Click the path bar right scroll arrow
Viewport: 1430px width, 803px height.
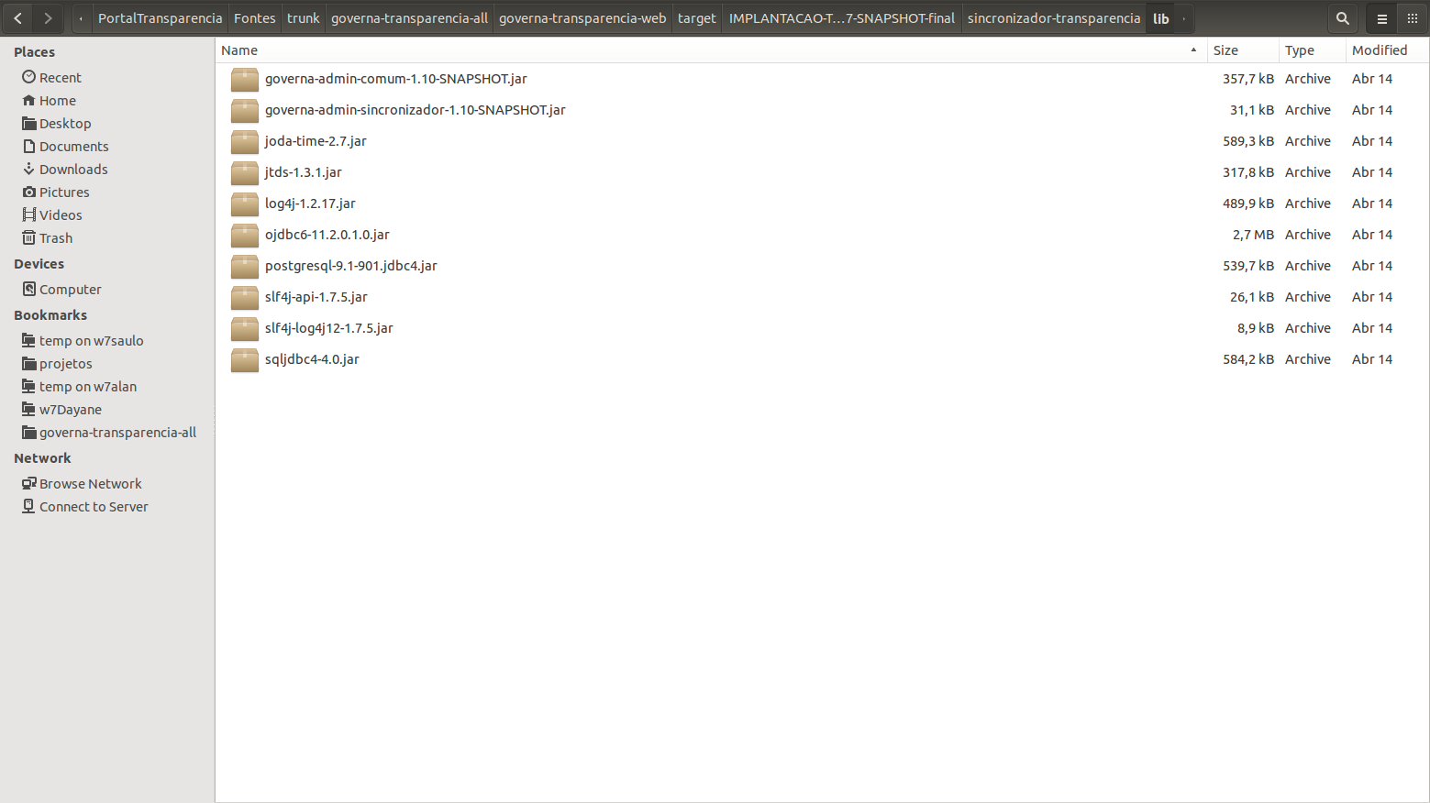tap(1184, 18)
